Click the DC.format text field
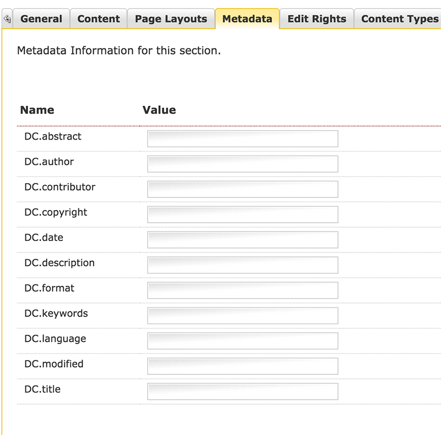This screenshot has height=435, width=441. point(243,291)
